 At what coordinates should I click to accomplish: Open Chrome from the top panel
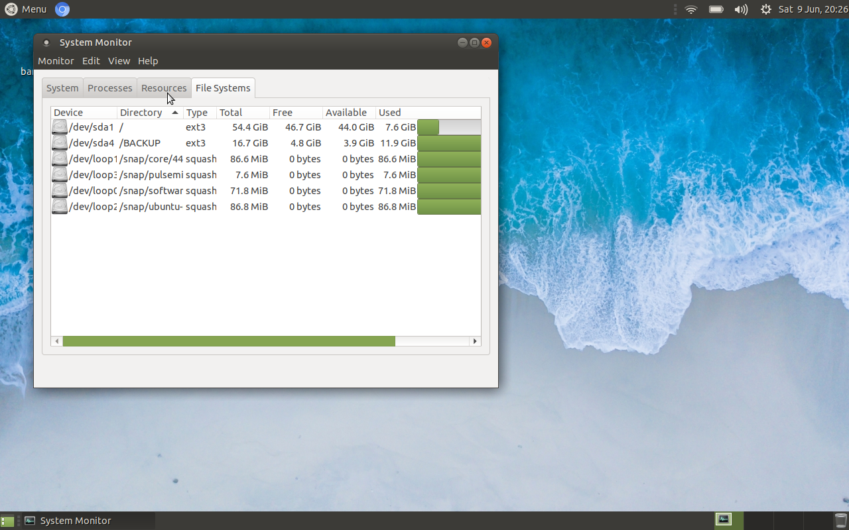pos(62,9)
